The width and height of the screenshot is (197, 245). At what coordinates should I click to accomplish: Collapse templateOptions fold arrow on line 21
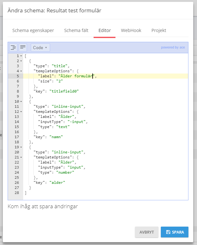21,157
